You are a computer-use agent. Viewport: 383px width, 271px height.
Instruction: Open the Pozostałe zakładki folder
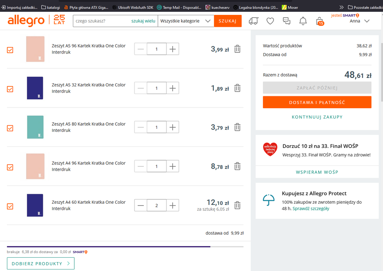click(365, 7)
